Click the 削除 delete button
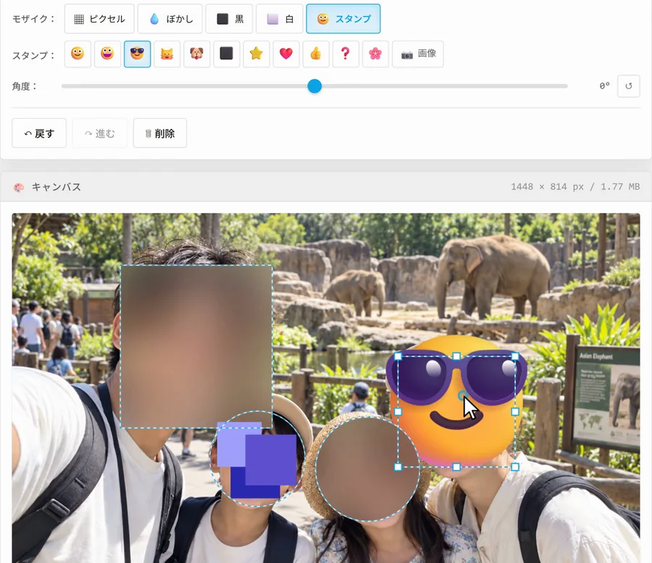 [x=160, y=133]
